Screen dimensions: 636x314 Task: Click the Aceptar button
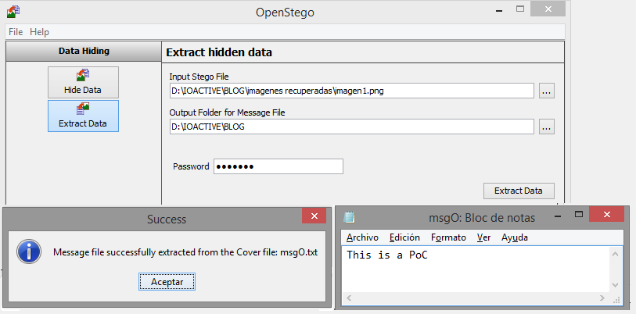point(167,282)
